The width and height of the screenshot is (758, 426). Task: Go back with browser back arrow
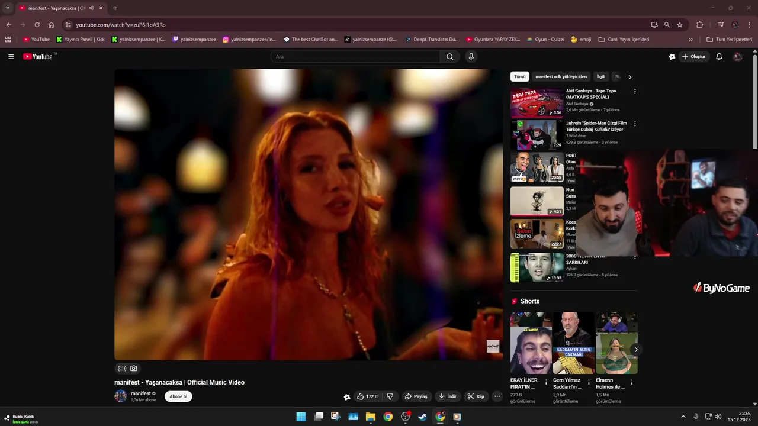point(8,25)
